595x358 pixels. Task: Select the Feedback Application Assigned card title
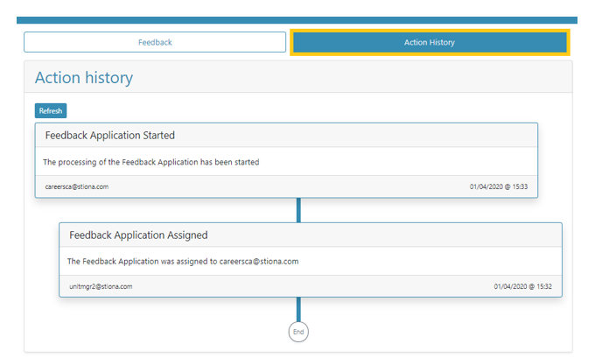(x=138, y=235)
